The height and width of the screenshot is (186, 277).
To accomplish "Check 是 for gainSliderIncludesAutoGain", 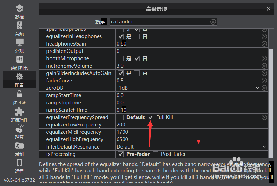I will (x=121, y=73).
